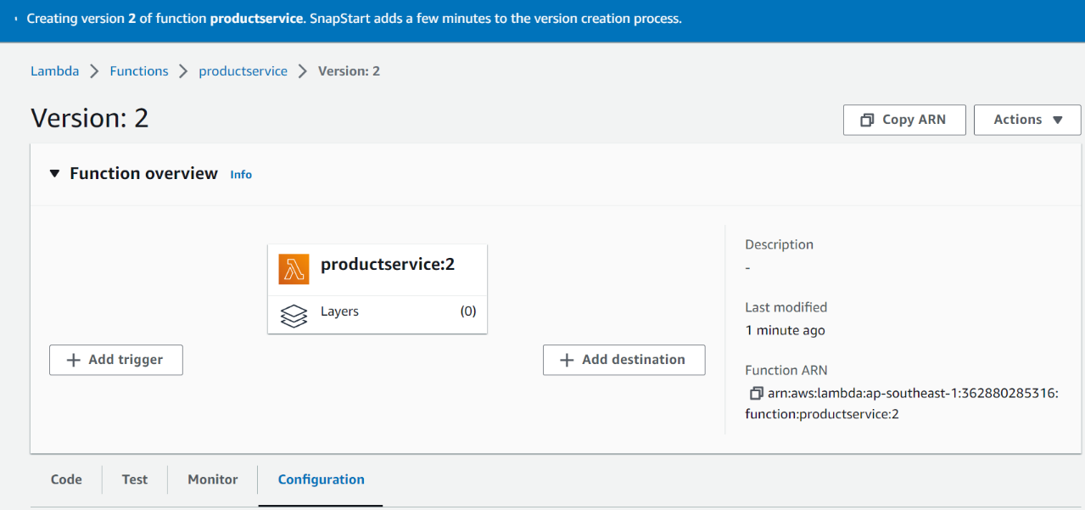Screen dimensions: 1085x510
Task: Select the Test tab
Action: coord(134,479)
